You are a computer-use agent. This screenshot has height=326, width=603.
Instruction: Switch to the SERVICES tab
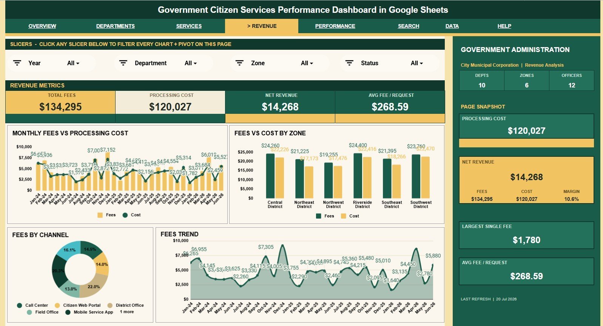click(189, 26)
